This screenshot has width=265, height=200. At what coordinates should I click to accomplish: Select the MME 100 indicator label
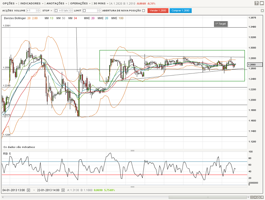pos(117,18)
